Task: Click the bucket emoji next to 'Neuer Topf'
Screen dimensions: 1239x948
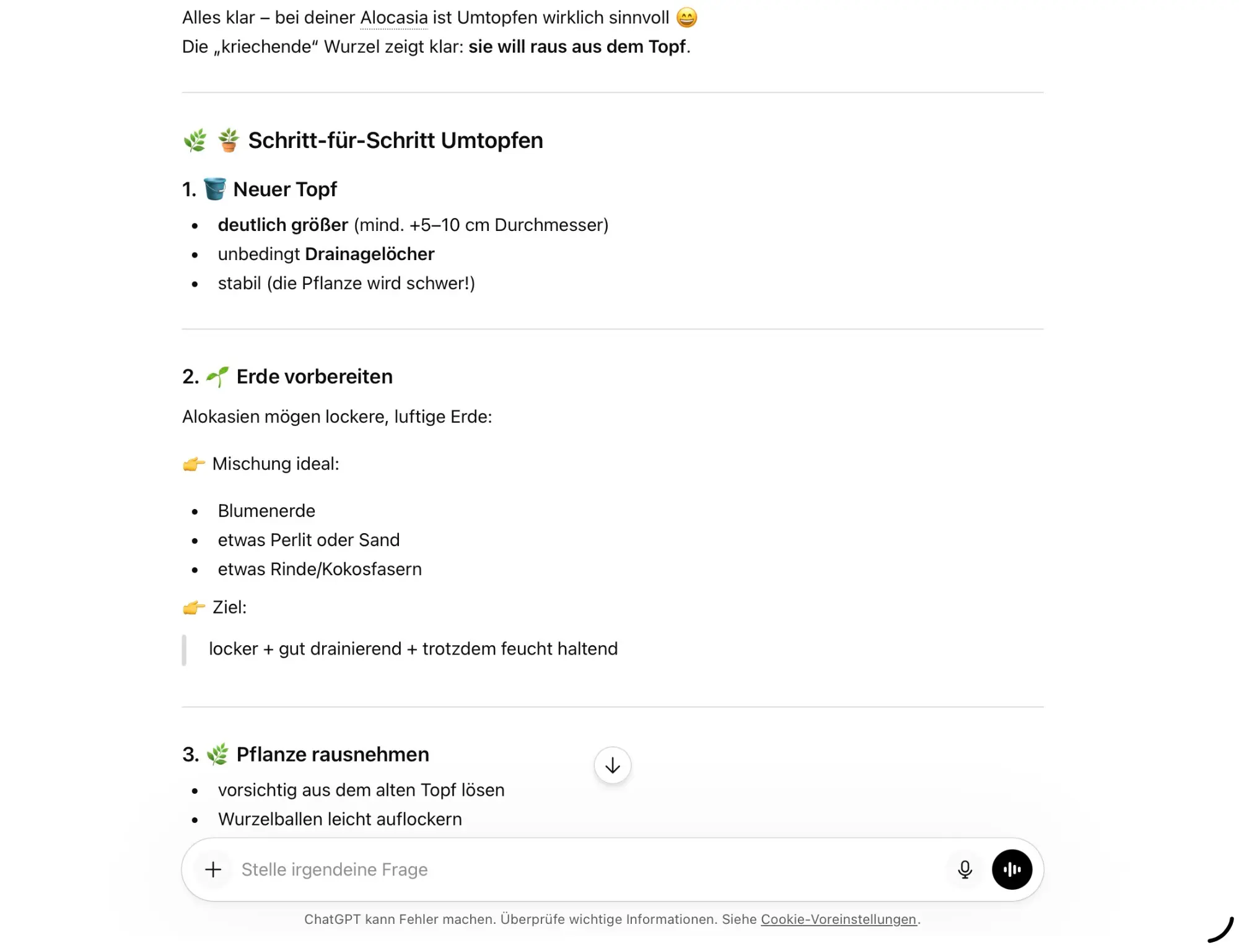Action: pos(215,189)
